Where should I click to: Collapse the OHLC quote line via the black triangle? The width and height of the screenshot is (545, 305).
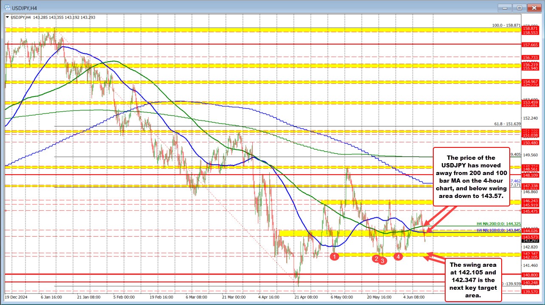[7, 17]
